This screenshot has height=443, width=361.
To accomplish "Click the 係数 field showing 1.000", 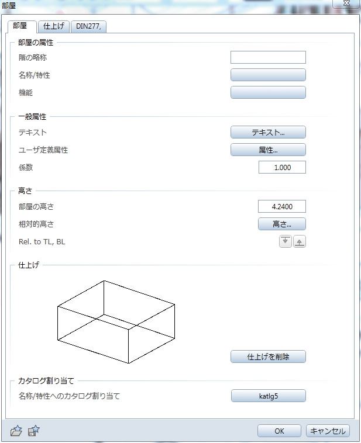I will click(282, 167).
